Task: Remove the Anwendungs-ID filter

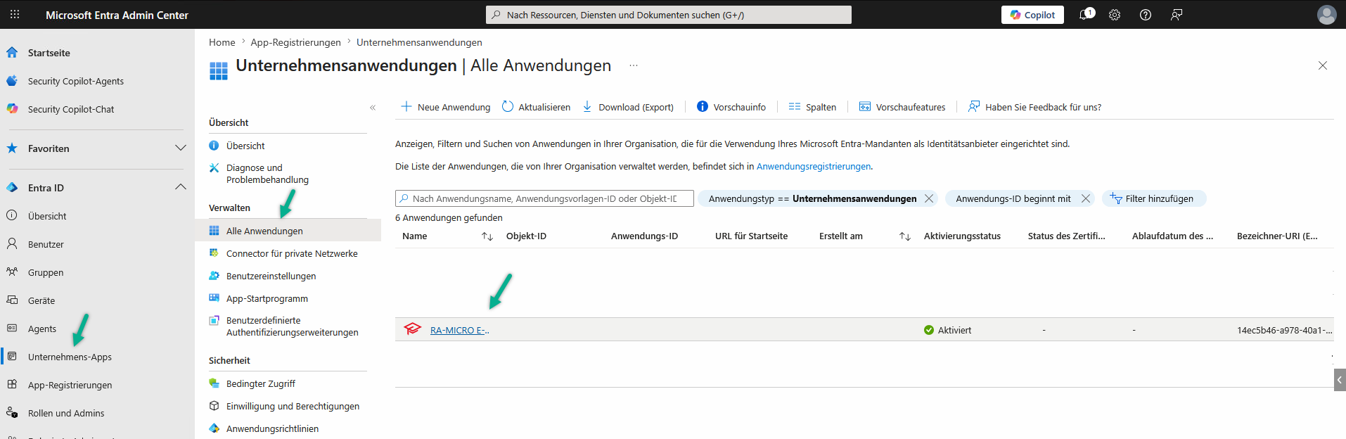Action: 1086,198
